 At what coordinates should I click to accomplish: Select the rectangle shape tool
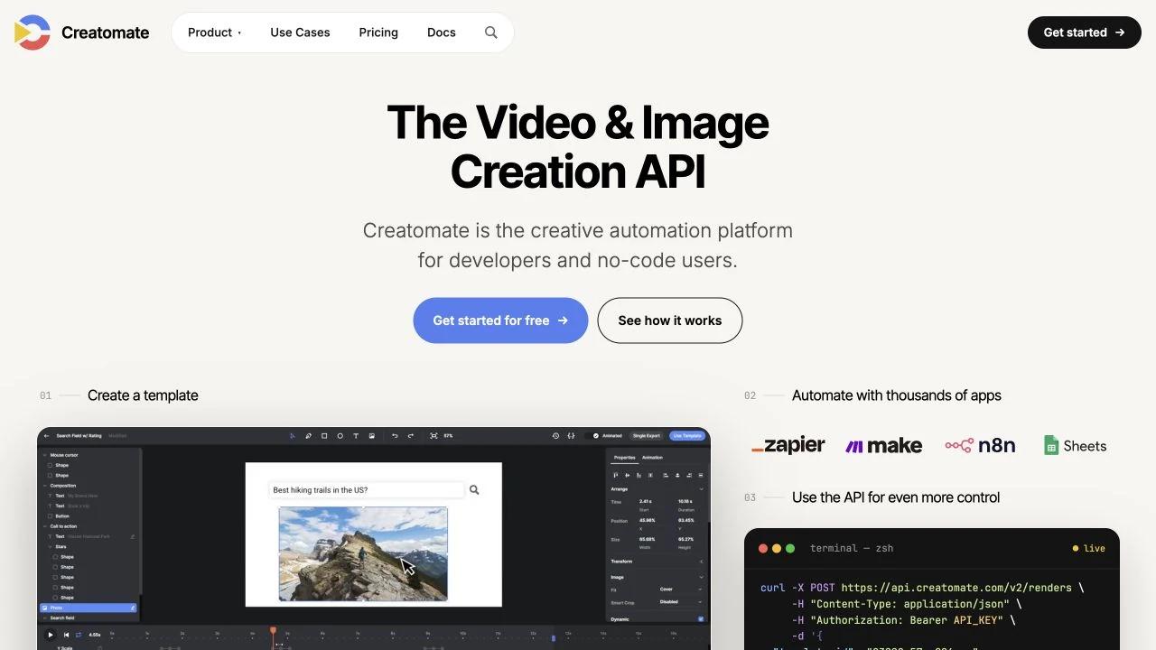tap(324, 436)
